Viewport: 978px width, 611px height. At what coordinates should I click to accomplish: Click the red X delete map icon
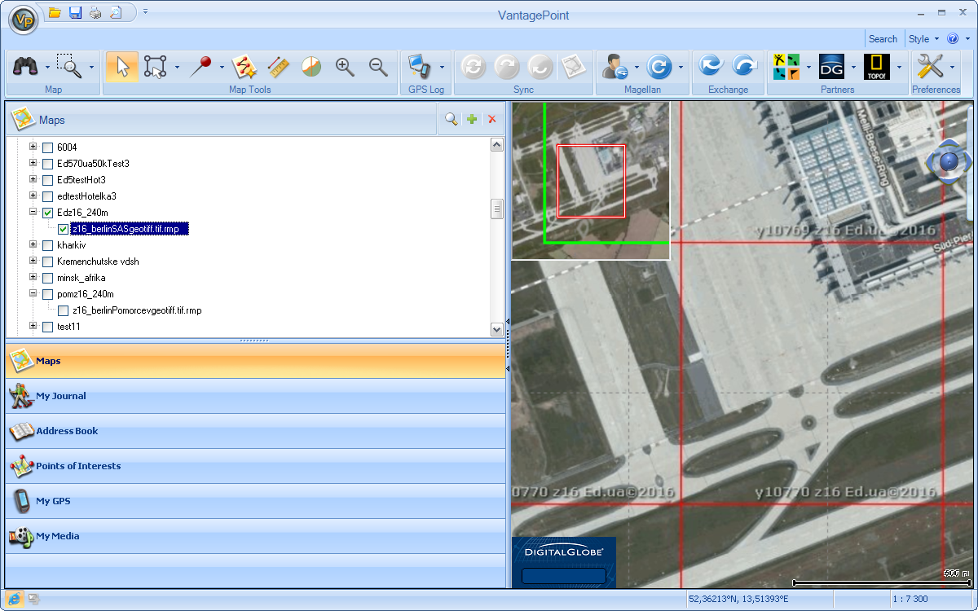[491, 120]
